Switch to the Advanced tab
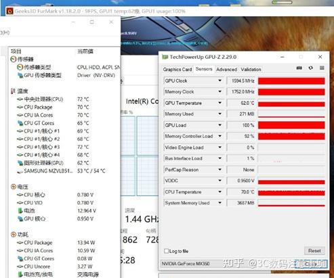The height and width of the screenshot is (278, 334). pos(226,70)
